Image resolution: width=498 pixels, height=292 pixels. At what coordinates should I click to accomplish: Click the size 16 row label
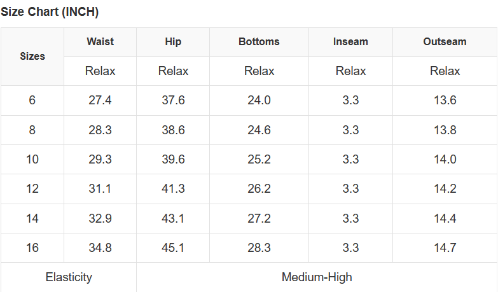pyautogui.click(x=32, y=247)
